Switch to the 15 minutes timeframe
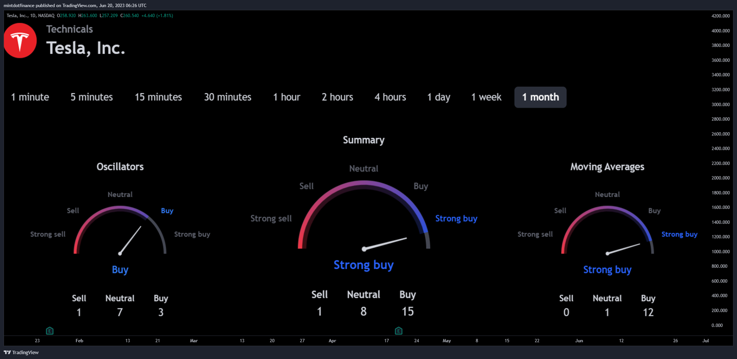 (158, 97)
